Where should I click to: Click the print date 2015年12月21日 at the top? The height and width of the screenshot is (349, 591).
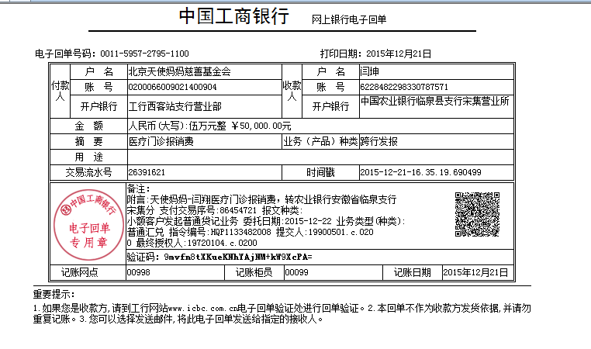[399, 54]
